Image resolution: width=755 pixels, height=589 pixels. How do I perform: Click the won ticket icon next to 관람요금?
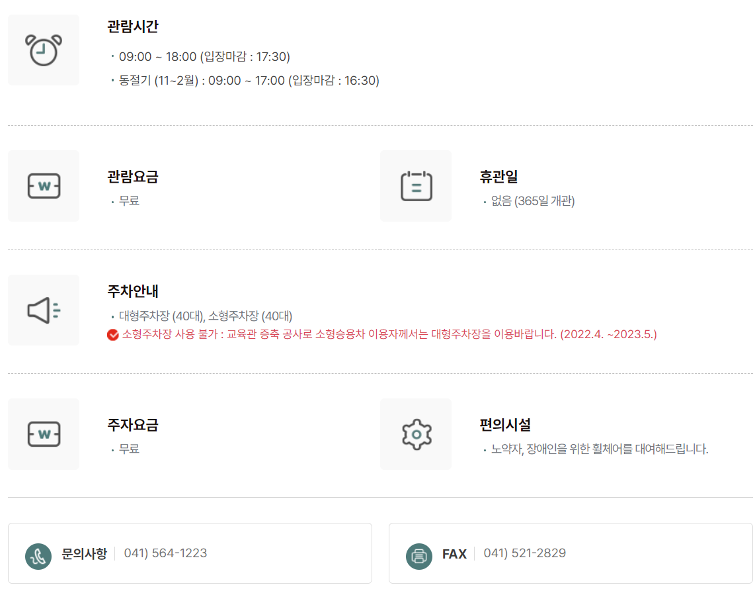(x=44, y=186)
